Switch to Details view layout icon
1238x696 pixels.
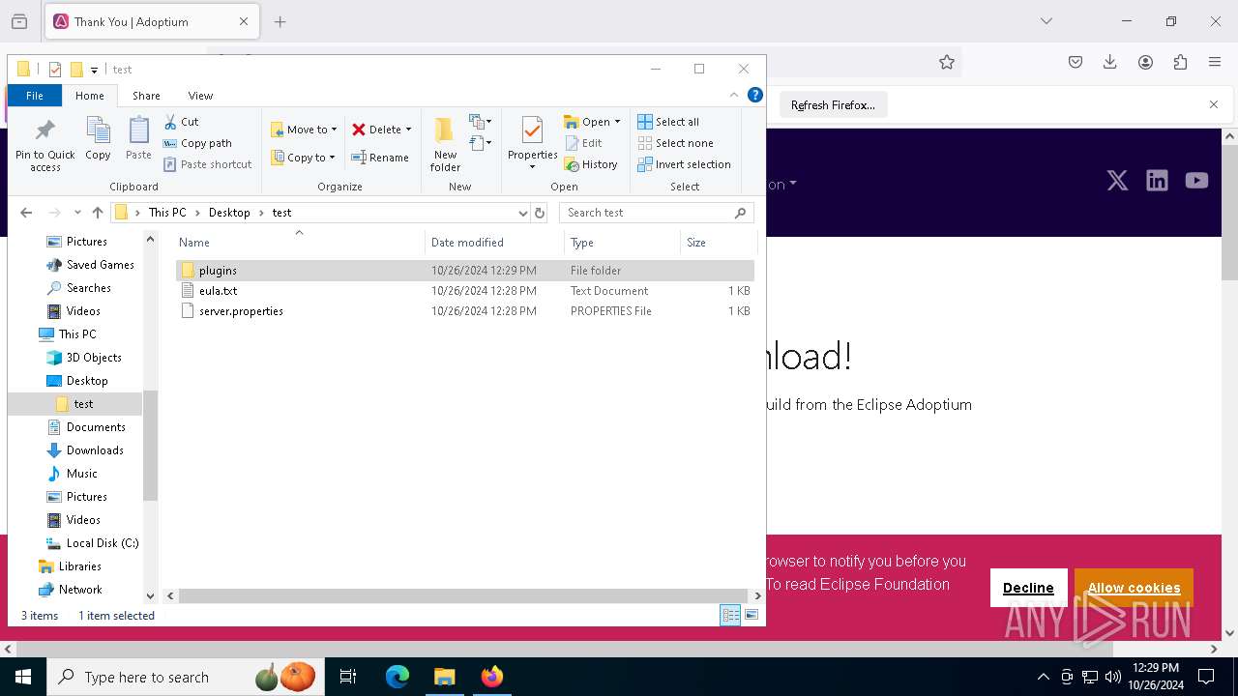point(730,615)
